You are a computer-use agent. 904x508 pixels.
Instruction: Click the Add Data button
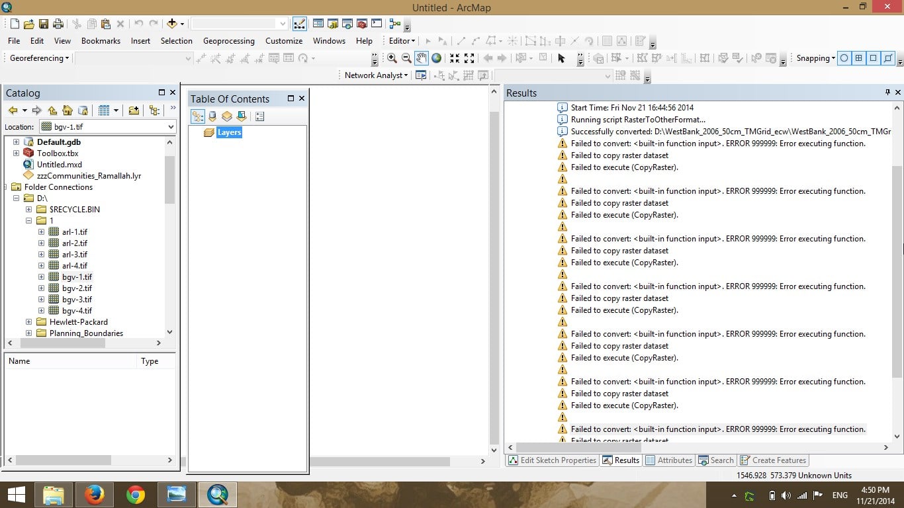point(172,24)
